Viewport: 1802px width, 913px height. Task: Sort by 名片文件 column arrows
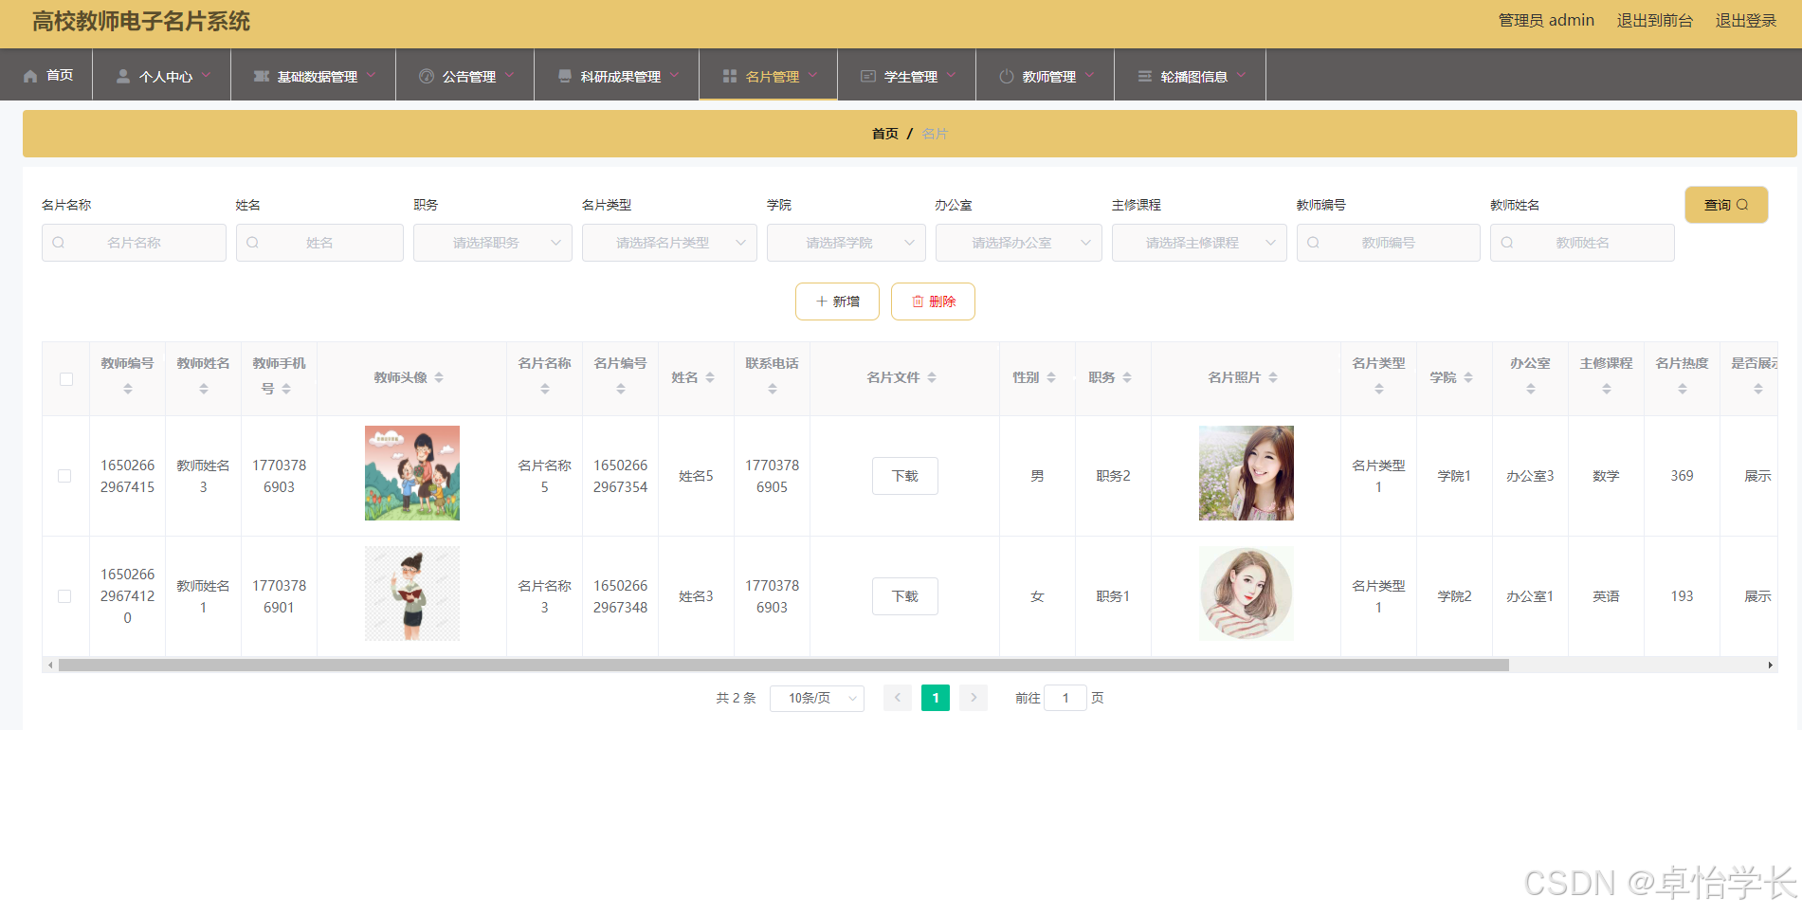(x=932, y=377)
